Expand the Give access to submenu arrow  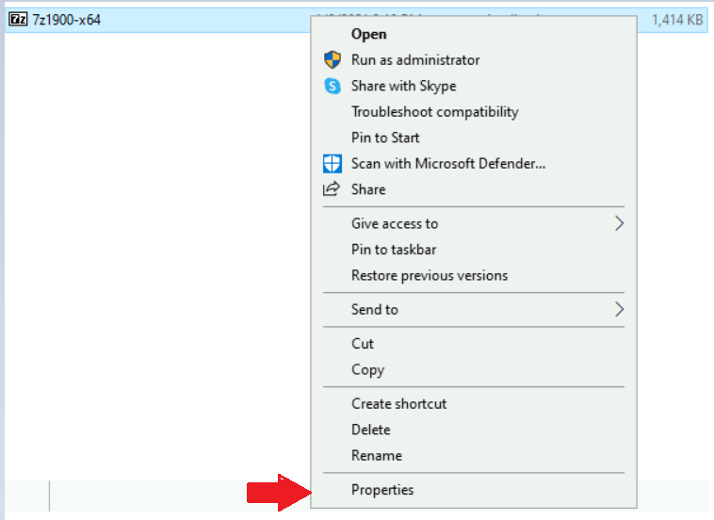[619, 223]
